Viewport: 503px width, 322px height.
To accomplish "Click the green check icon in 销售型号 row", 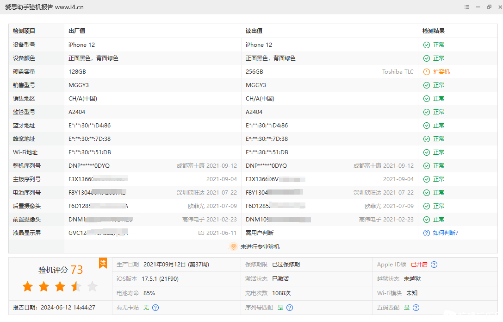I will [427, 85].
